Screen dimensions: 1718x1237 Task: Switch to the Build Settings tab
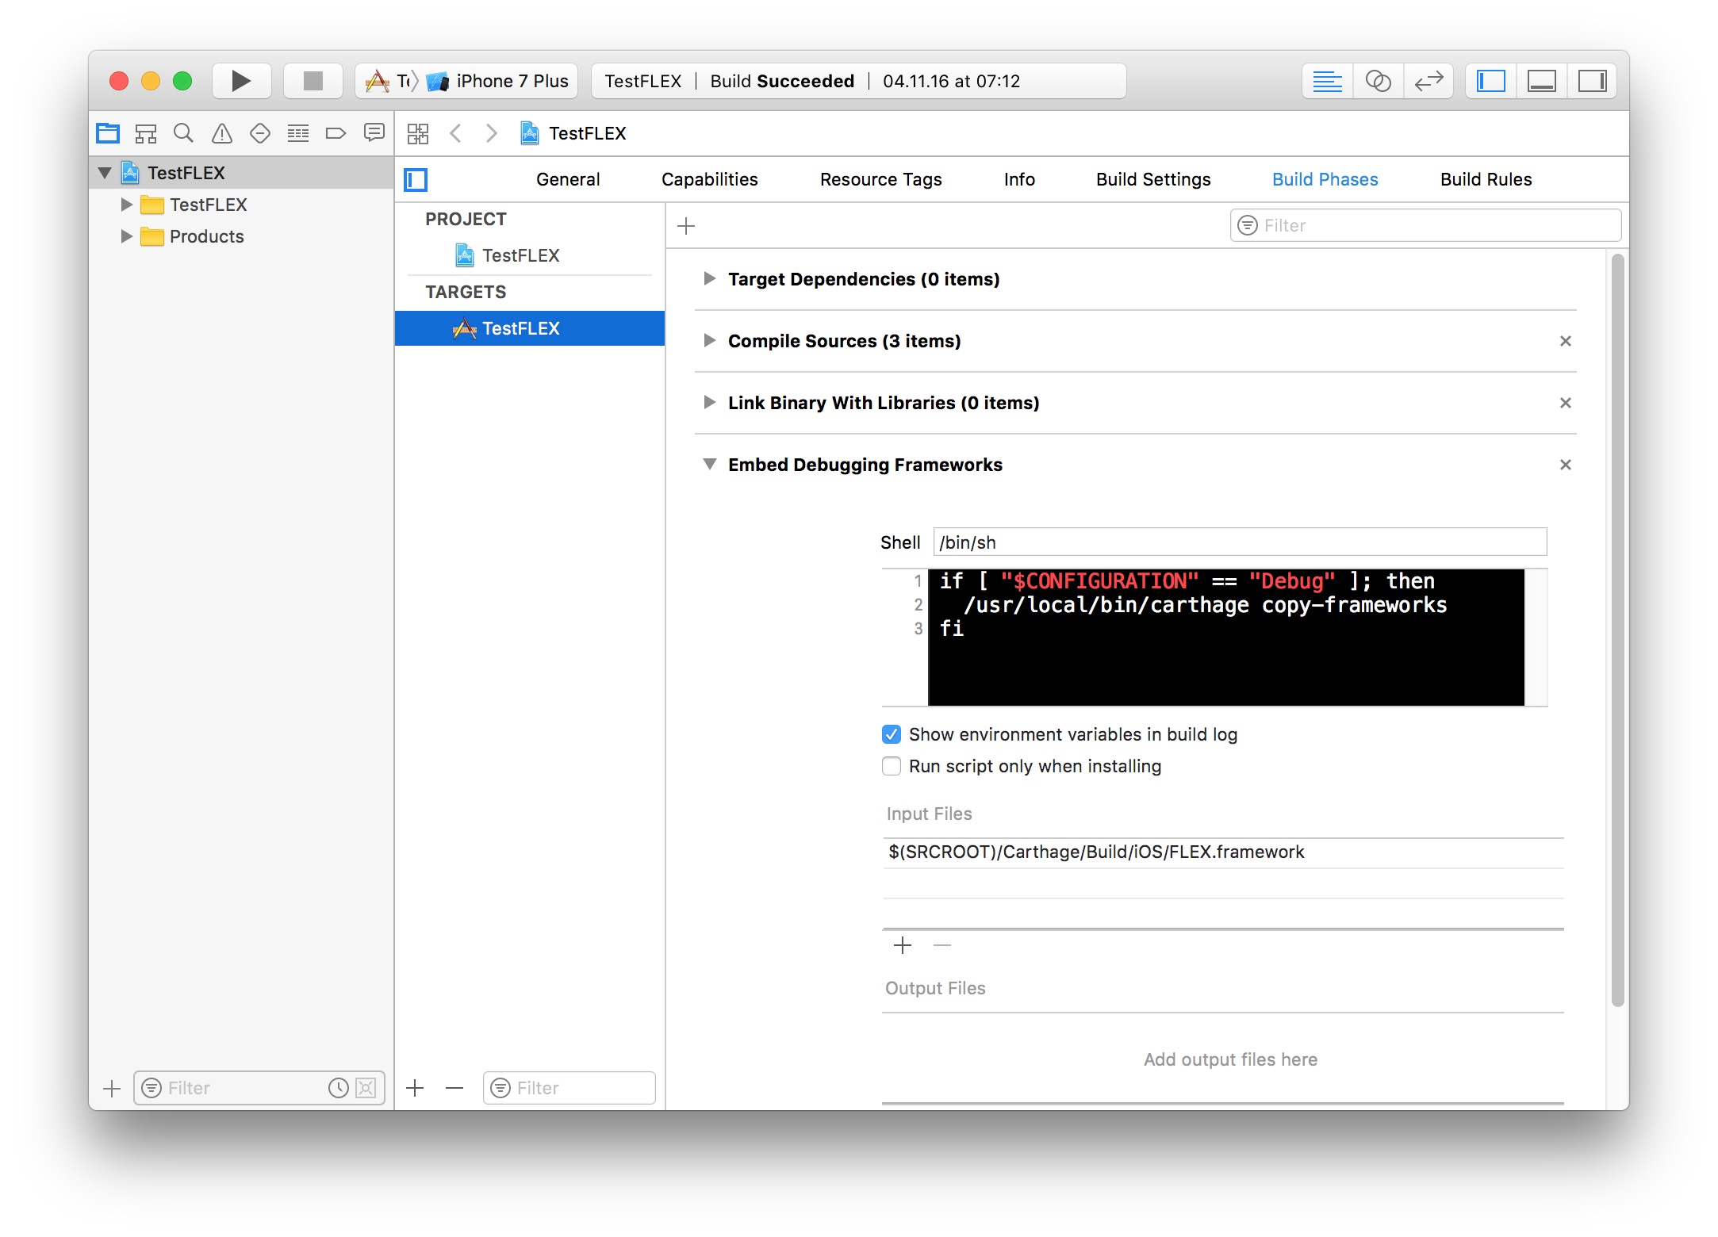[1152, 180]
